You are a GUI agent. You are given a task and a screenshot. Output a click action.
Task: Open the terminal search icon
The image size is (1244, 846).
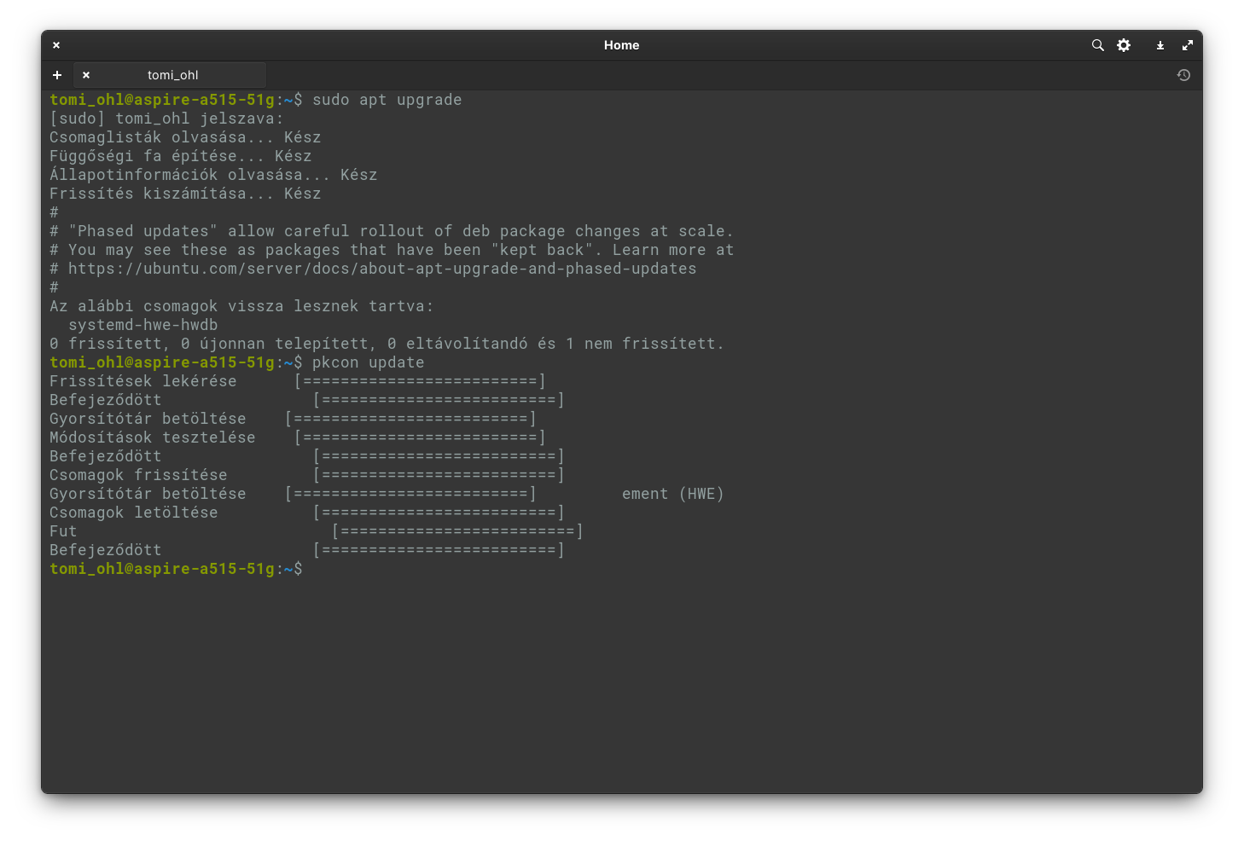pyautogui.click(x=1097, y=45)
